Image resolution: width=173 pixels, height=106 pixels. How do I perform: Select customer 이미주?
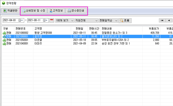click(38, 44)
